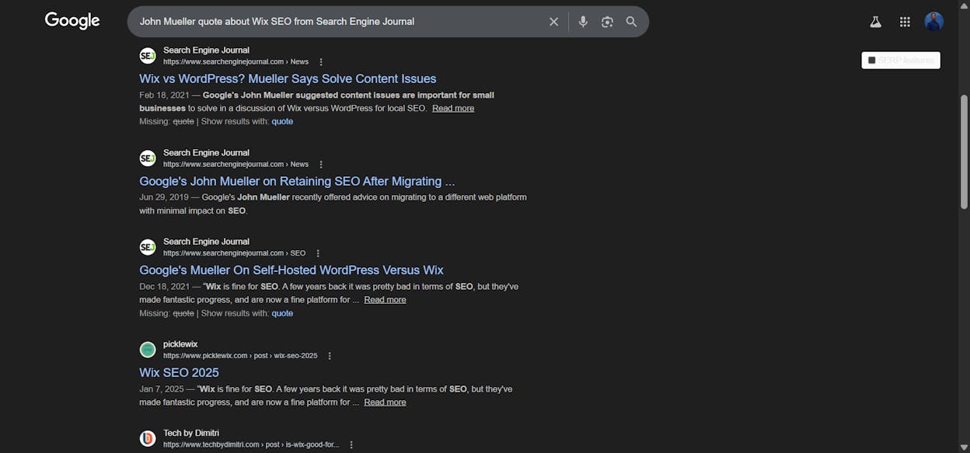Screen dimensions: 970x453
Task: Open 'Google's John Mueller on Retaining SEO After Migrating'
Action: tap(297, 181)
